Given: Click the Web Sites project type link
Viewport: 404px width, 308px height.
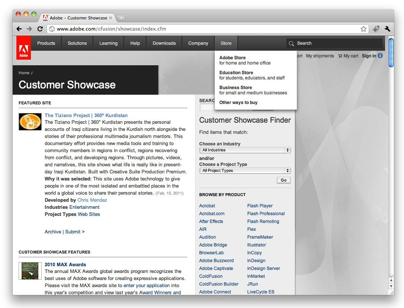Looking at the screenshot, I should (x=89, y=214).
